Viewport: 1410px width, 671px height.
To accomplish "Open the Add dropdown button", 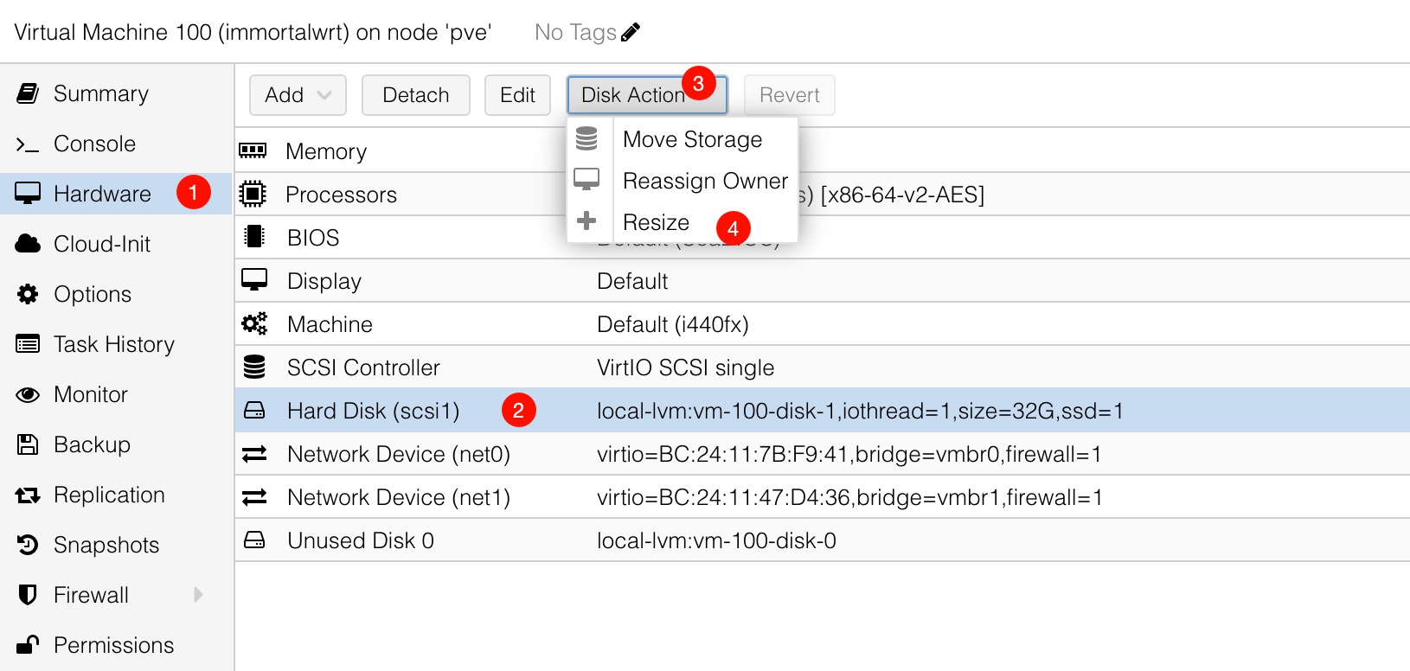I will [x=298, y=95].
